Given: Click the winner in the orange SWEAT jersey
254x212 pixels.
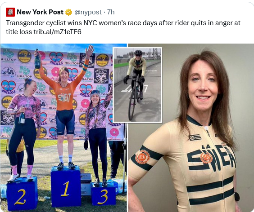Looking at the screenshot, I should (x=64, y=106).
